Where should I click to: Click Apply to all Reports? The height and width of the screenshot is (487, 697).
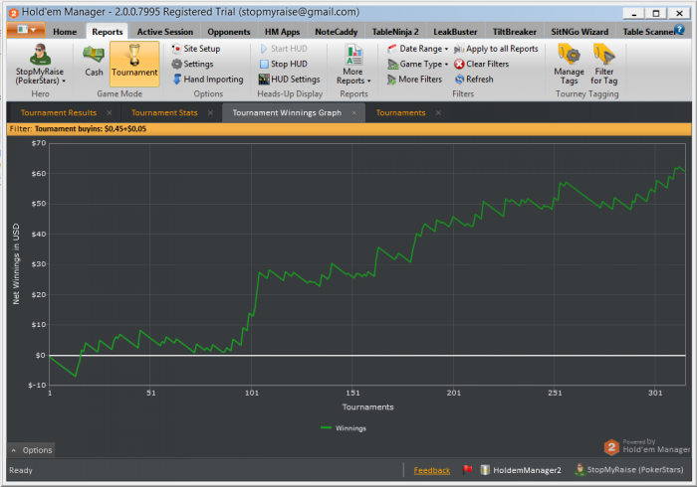pyautogui.click(x=496, y=49)
